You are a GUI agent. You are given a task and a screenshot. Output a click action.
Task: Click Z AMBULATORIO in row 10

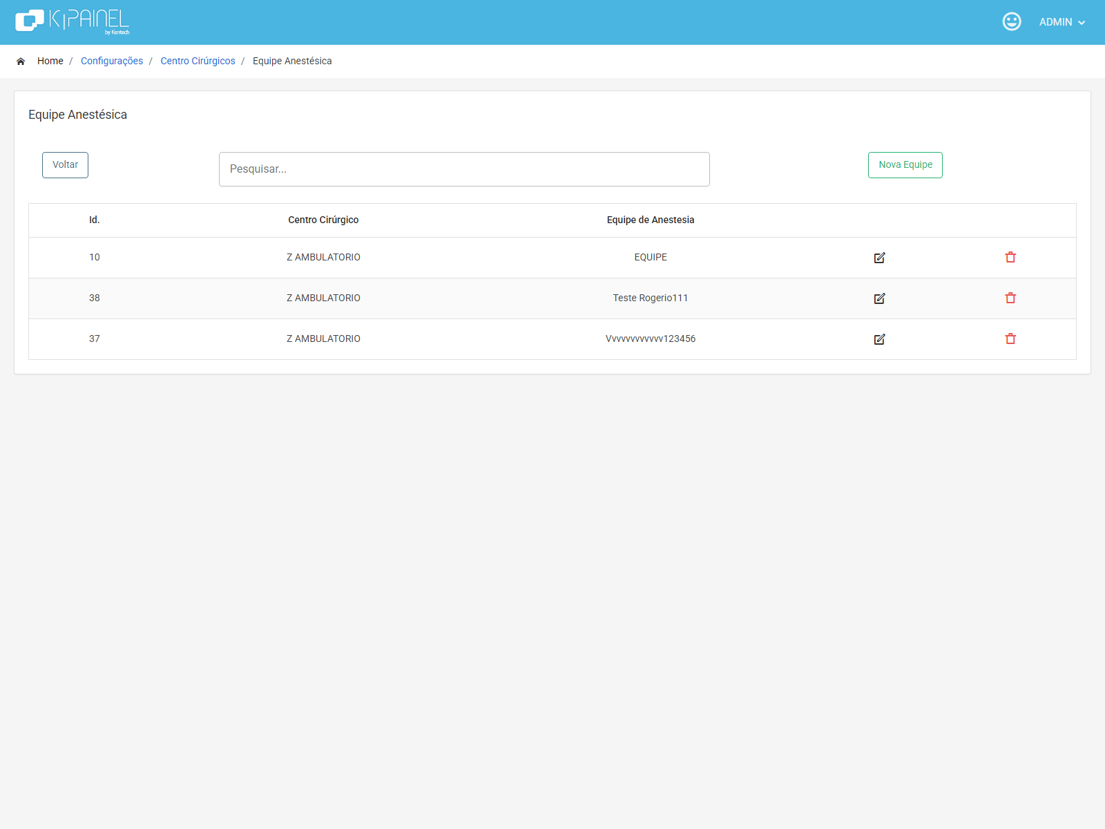coord(323,257)
